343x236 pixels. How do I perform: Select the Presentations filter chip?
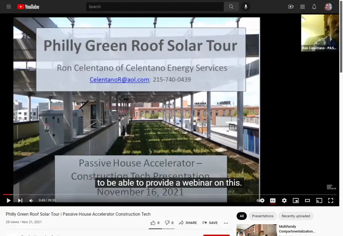(263, 216)
